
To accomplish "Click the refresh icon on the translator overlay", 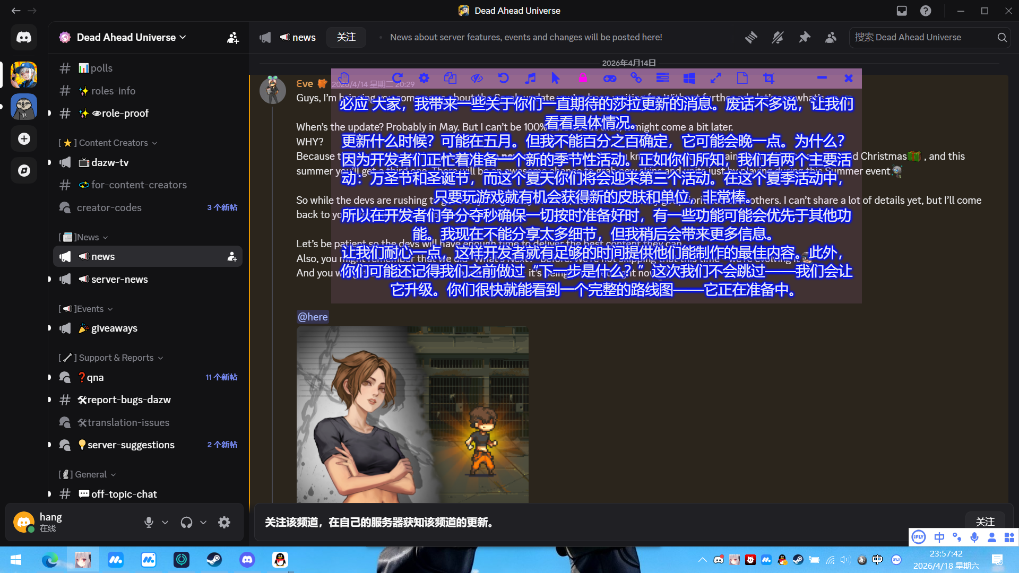I will [397, 78].
